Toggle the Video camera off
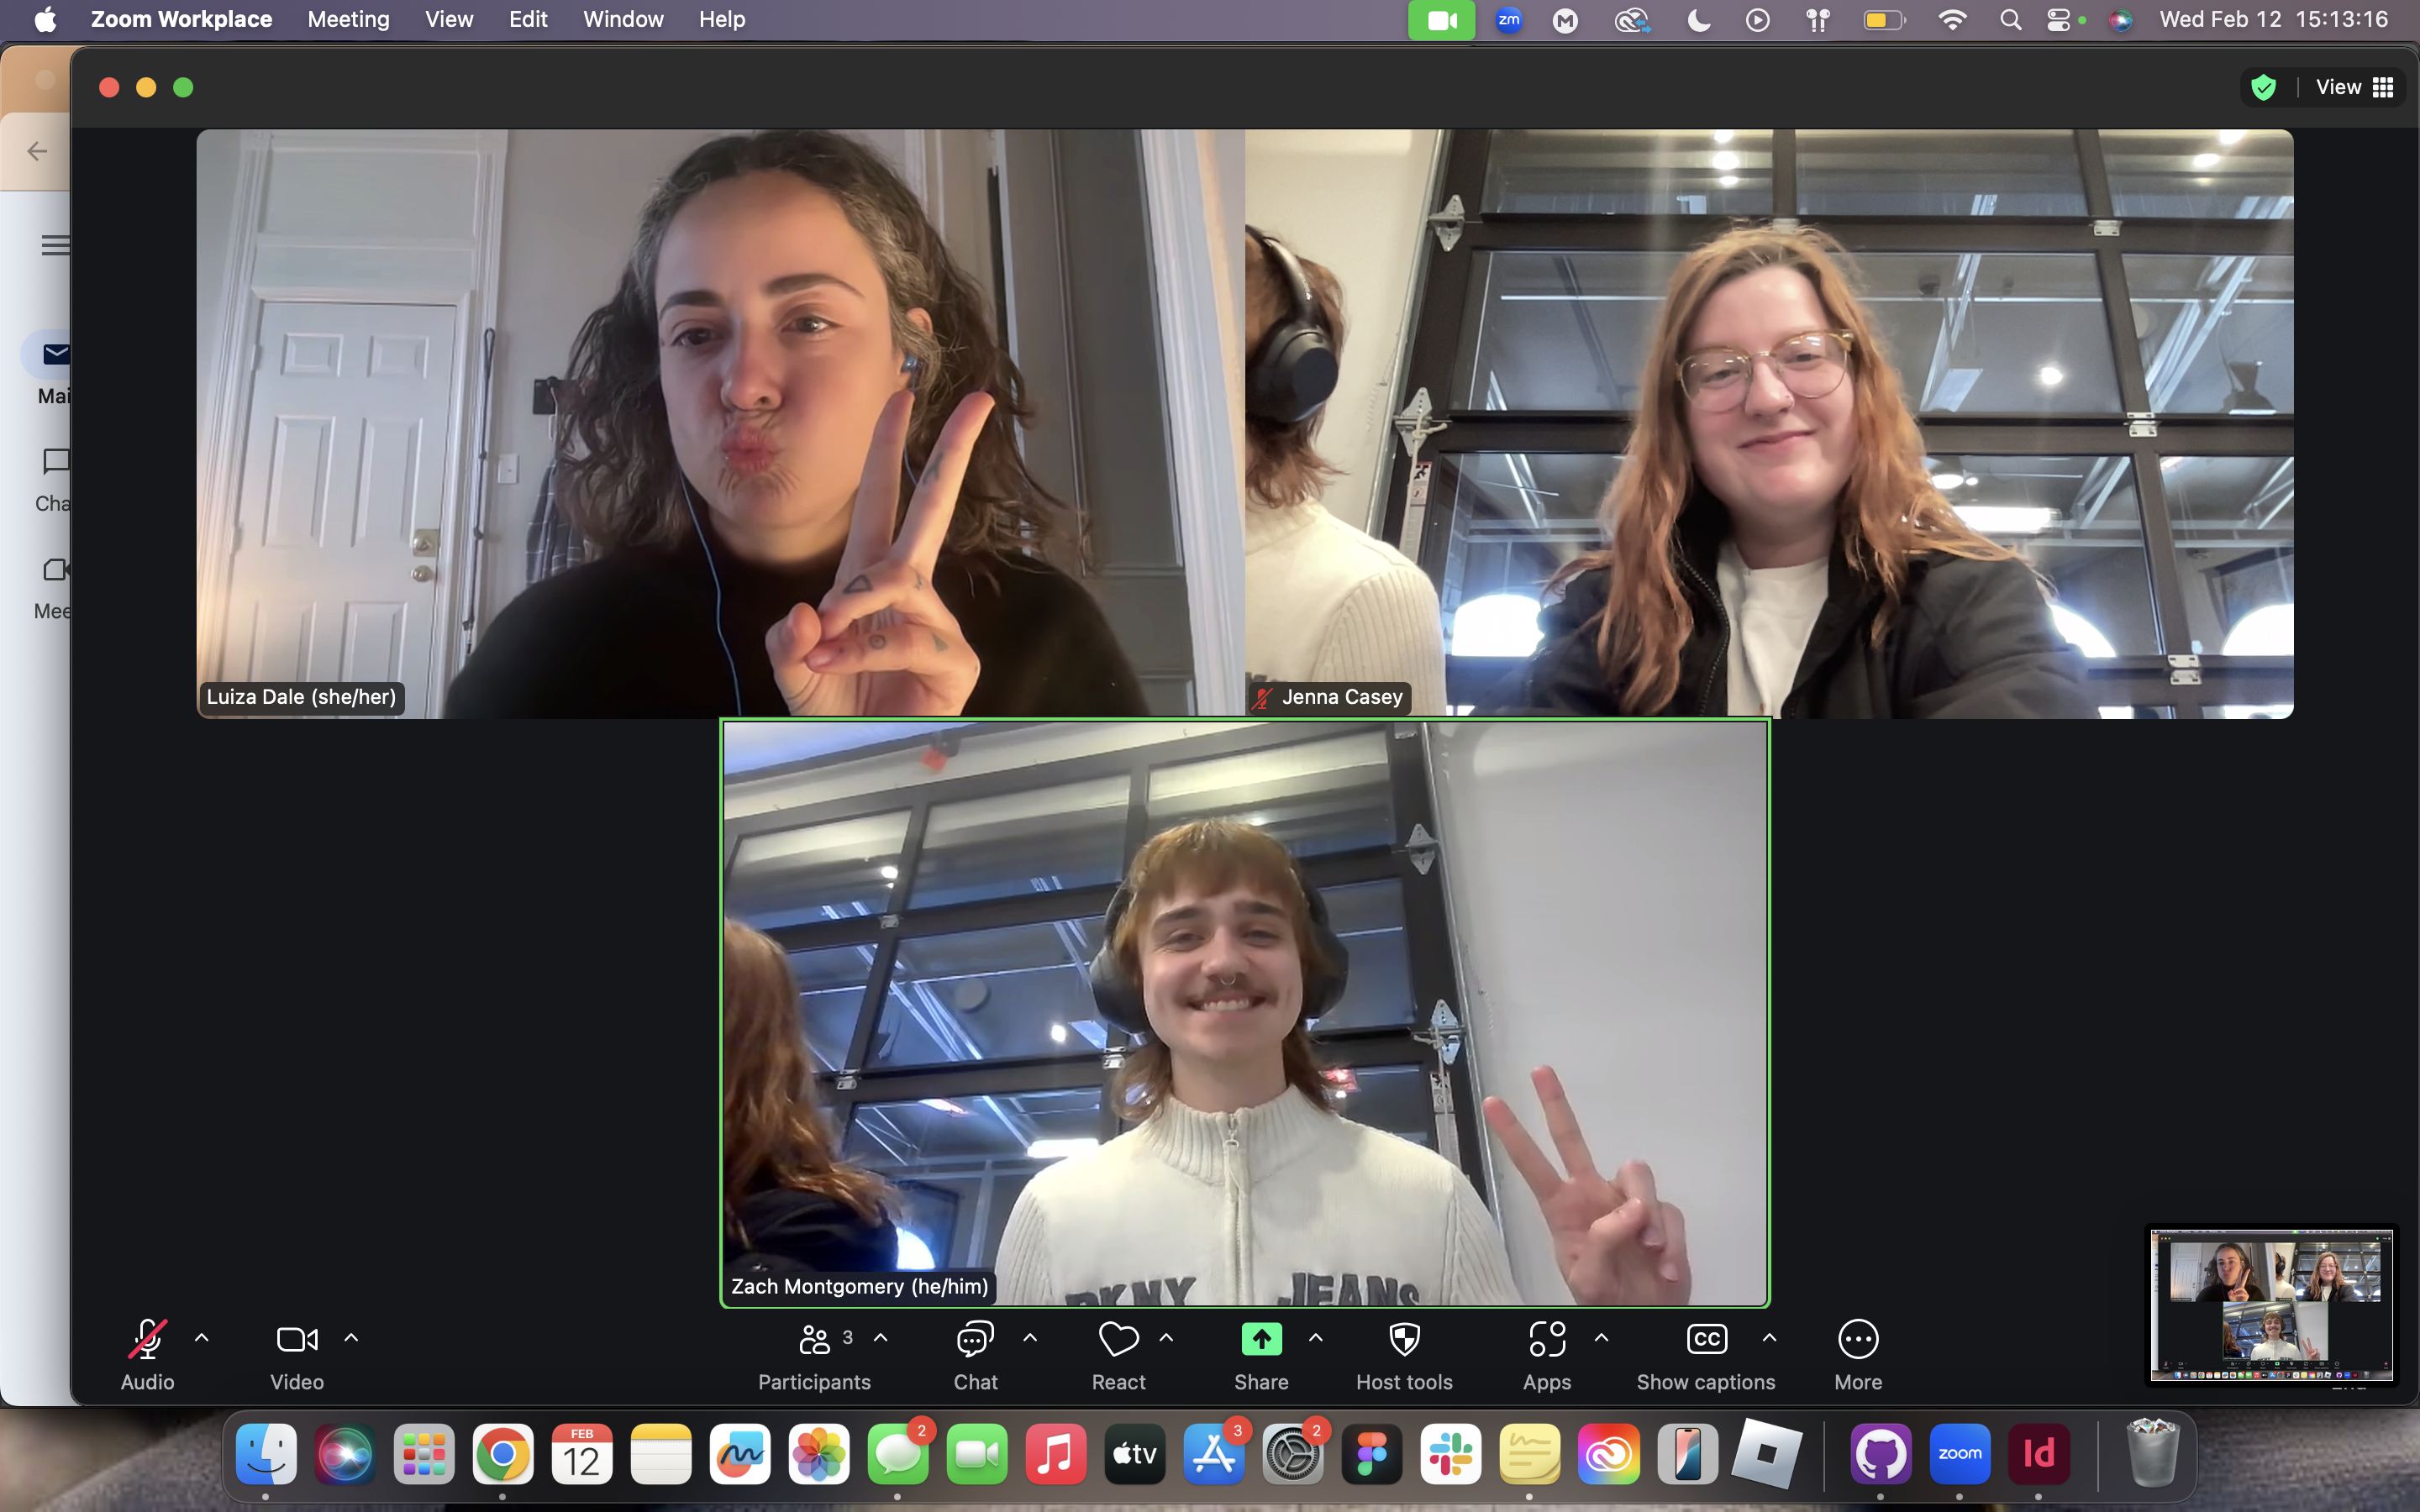 click(296, 1340)
